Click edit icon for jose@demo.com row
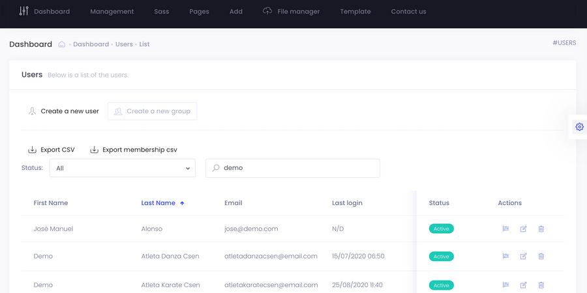The image size is (587, 293). pos(523,229)
